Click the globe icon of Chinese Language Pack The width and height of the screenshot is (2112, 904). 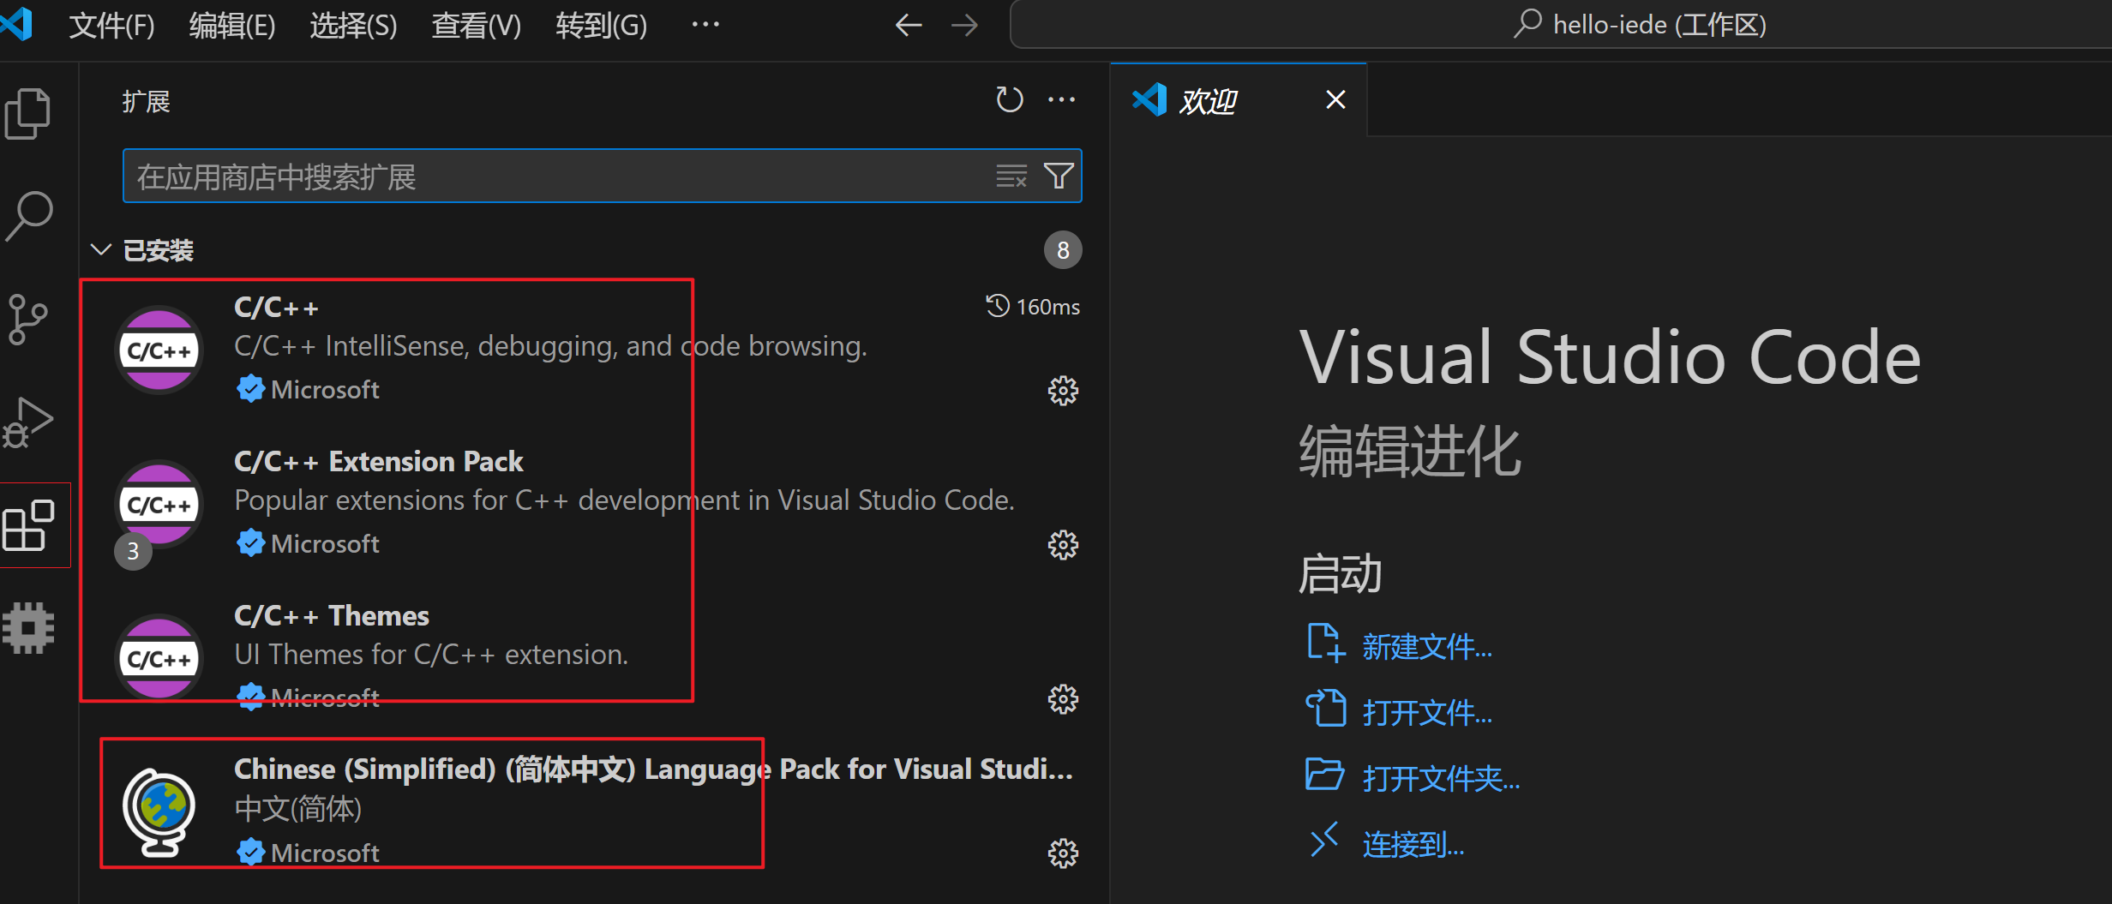pos(159,812)
